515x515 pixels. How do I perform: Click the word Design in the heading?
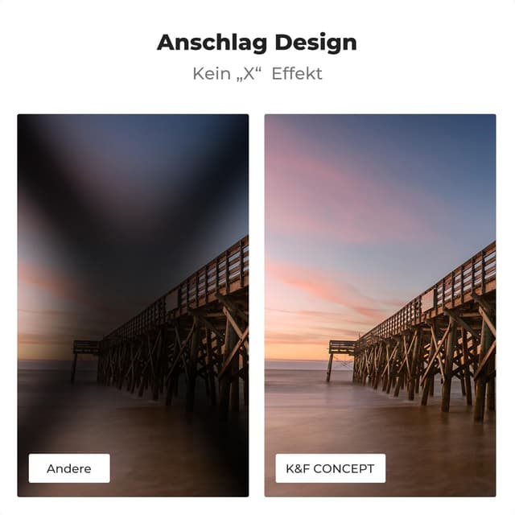[315, 43]
